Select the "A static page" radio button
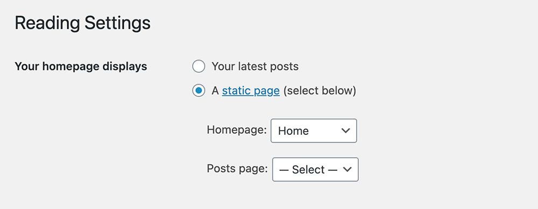Viewport: 538px width, 209px height. (x=199, y=91)
